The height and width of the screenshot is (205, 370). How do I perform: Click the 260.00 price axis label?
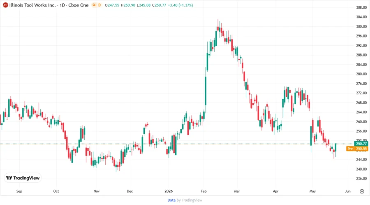point(361,121)
